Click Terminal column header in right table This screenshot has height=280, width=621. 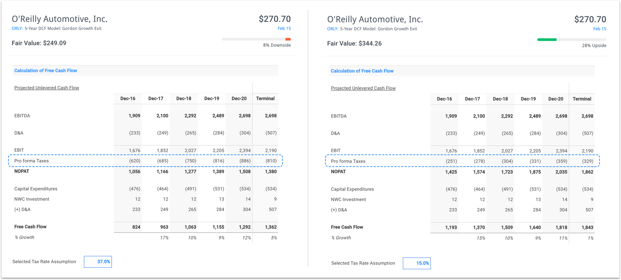click(x=582, y=99)
